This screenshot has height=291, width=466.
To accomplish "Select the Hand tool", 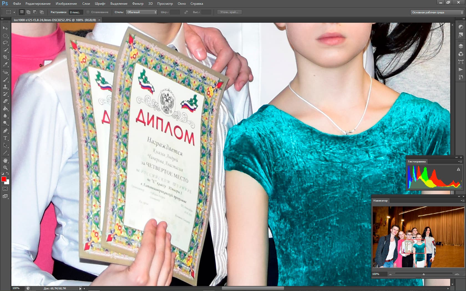I will 5,160.
